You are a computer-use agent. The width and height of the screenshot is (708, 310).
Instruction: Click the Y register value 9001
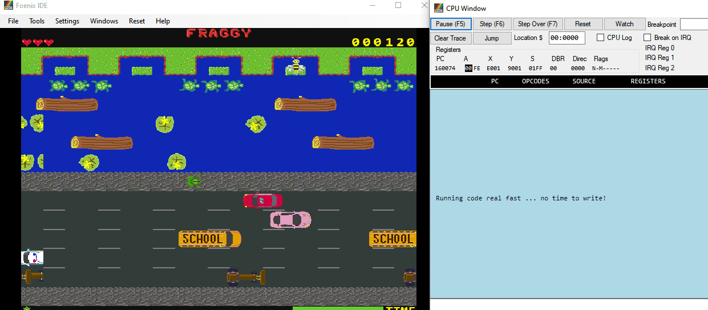click(515, 69)
